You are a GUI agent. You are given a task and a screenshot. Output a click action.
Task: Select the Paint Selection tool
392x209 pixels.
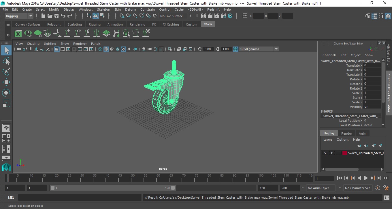pos(6,71)
